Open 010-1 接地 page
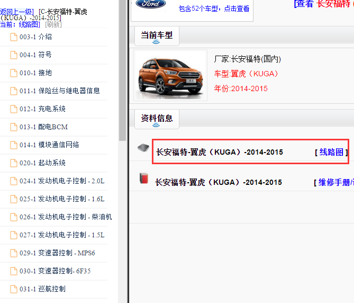This screenshot has height=303, width=354. point(35,73)
